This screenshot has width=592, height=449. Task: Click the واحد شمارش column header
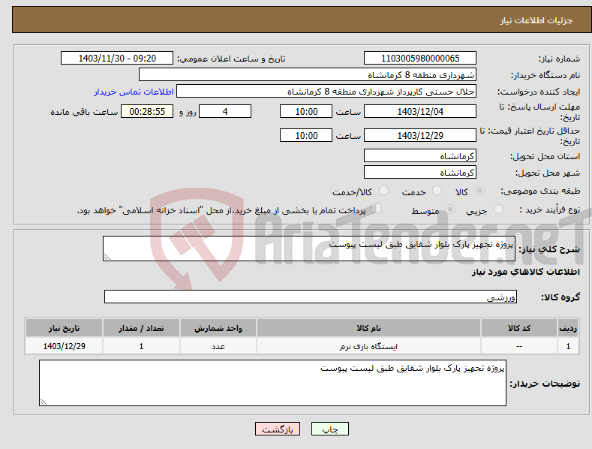(x=218, y=328)
